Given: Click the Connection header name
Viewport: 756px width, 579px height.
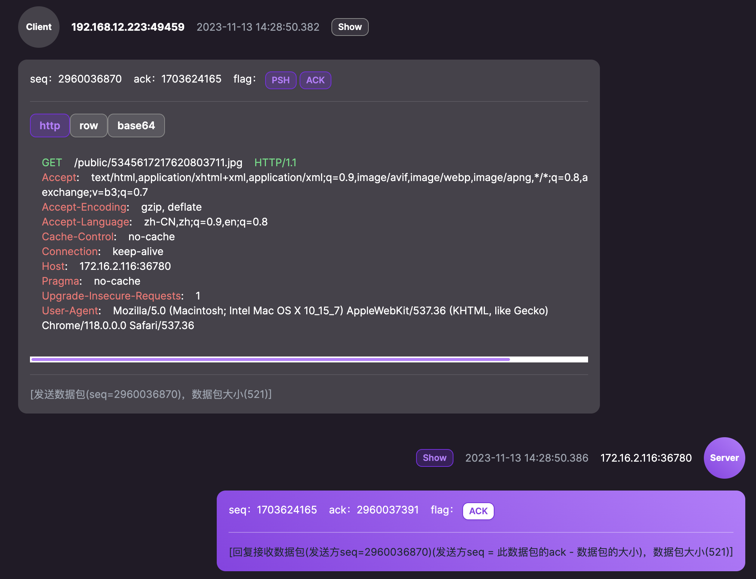Looking at the screenshot, I should (70, 251).
